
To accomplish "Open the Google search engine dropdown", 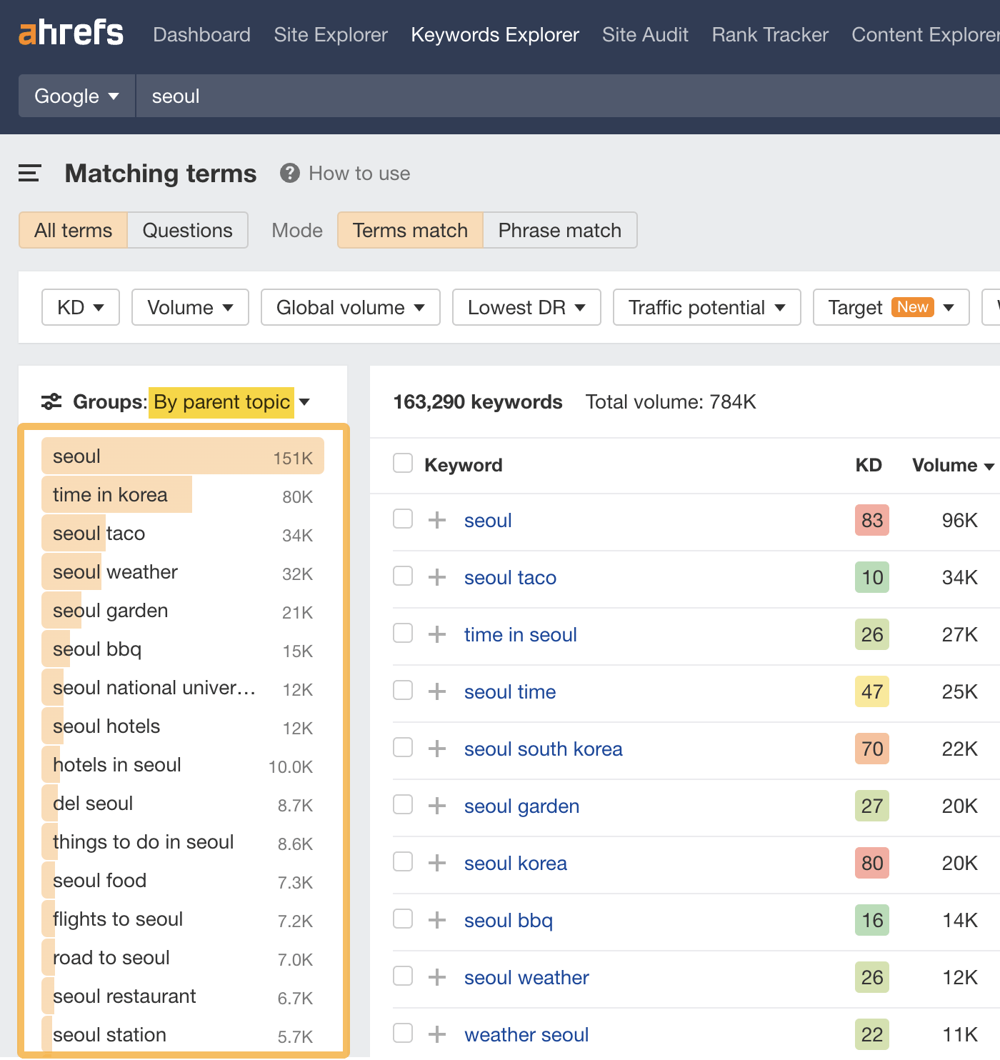I will pos(76,96).
